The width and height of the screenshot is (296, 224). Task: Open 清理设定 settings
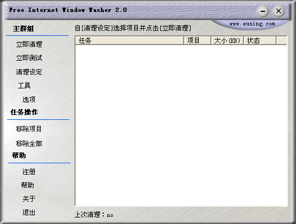coord(29,72)
